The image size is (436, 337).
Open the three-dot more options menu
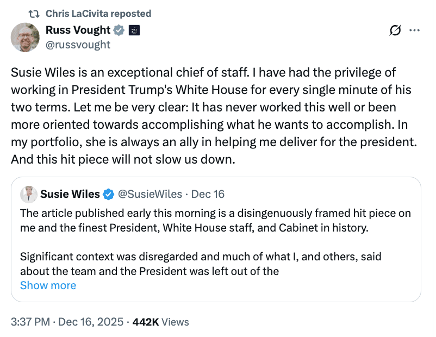414,31
